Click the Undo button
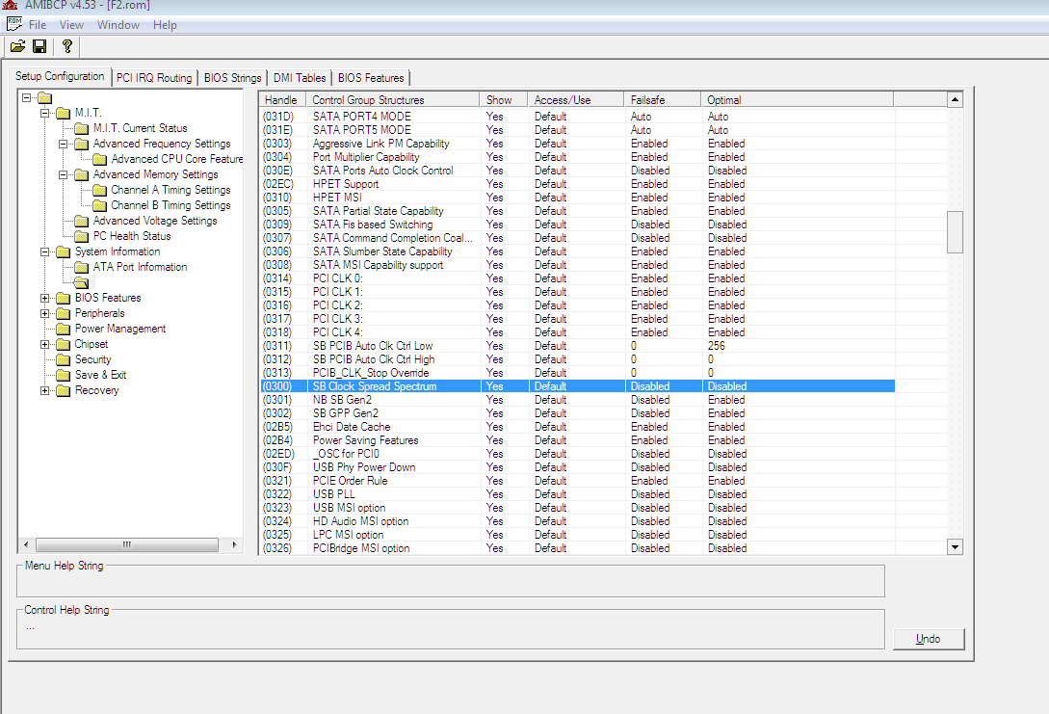The width and height of the screenshot is (1049, 714). [x=929, y=639]
